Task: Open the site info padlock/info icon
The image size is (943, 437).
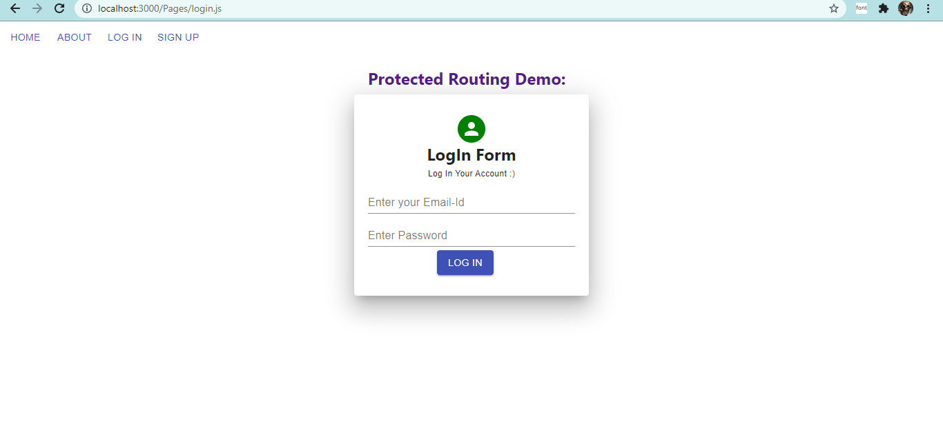Action: click(x=86, y=8)
